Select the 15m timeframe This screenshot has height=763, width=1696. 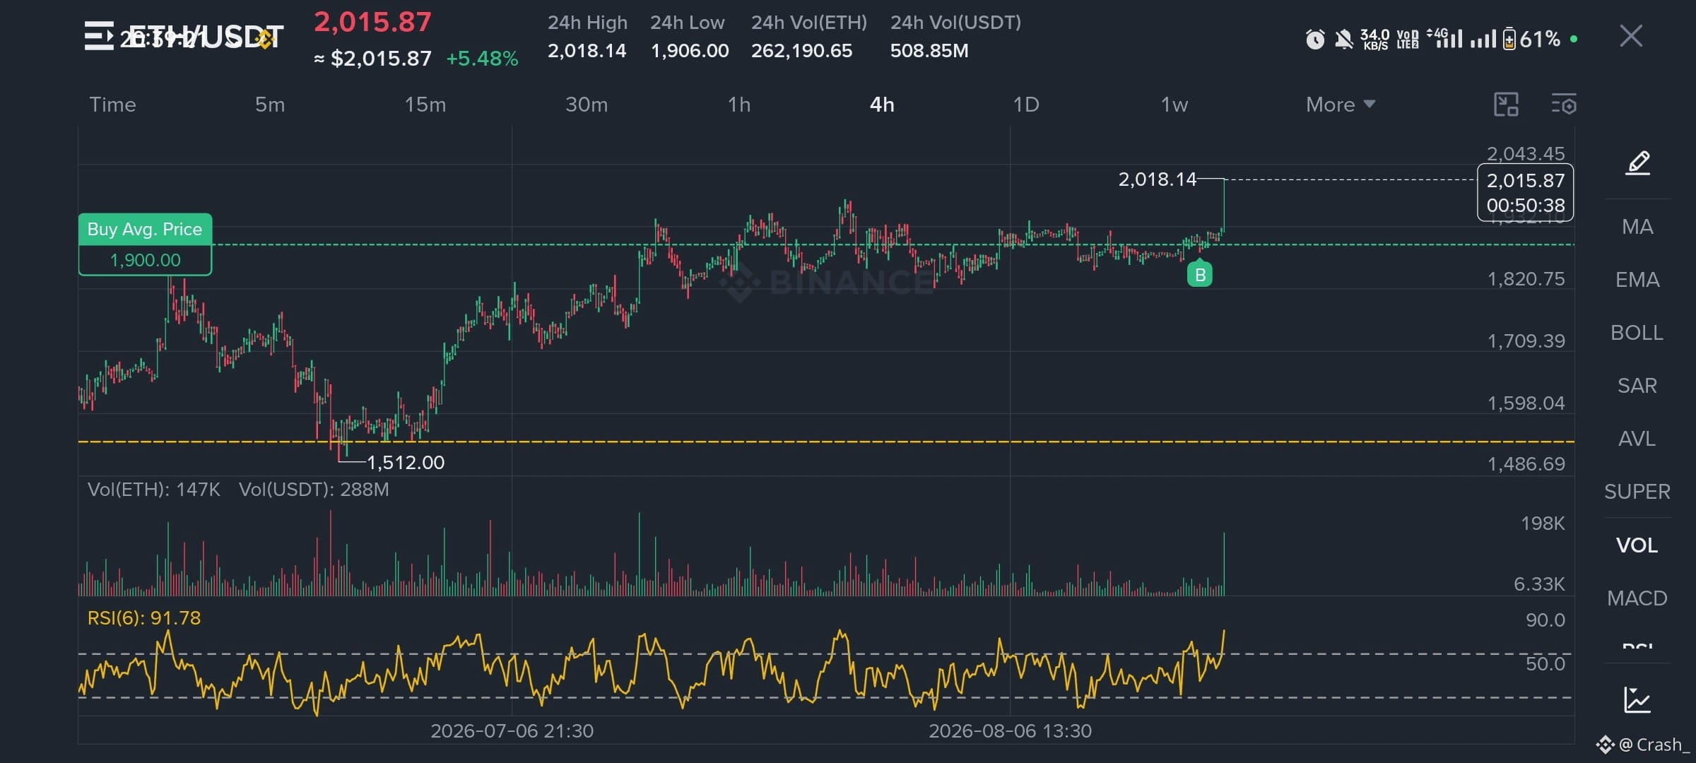pos(425,105)
